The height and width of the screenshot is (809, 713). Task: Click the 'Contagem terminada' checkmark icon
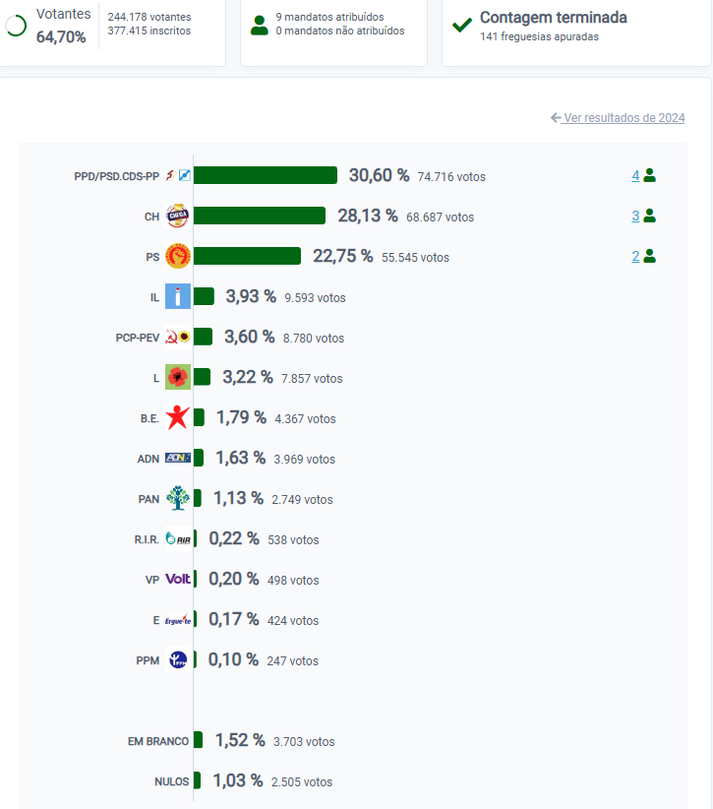point(462,25)
